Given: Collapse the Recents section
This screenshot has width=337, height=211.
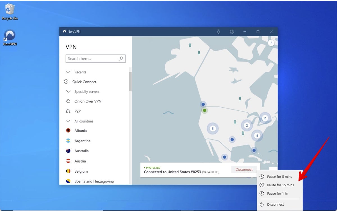Looking at the screenshot, I should 68,72.
